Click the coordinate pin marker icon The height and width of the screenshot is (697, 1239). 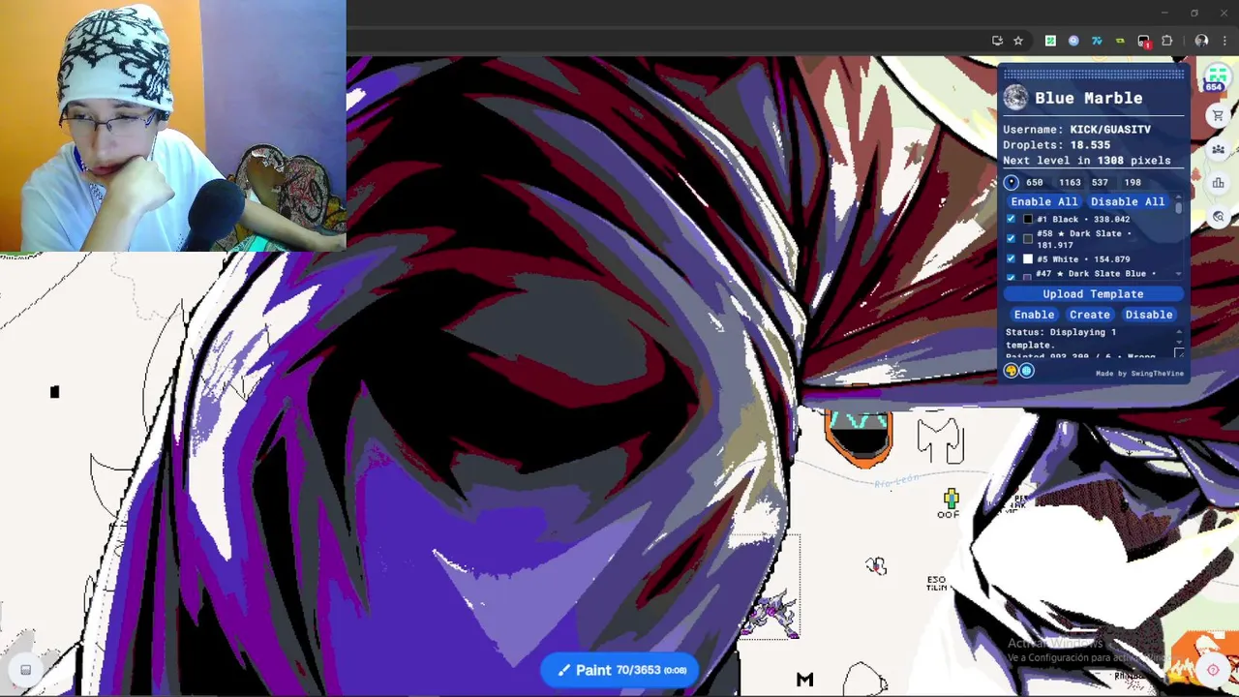pos(1012,182)
